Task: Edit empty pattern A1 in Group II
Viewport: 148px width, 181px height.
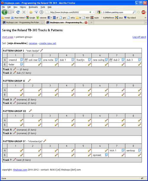Action: coord(22,90)
